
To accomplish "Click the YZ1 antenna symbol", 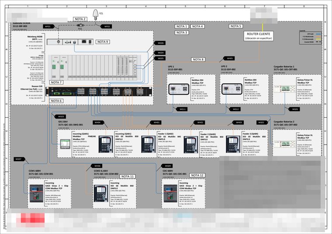I will pos(96,14).
